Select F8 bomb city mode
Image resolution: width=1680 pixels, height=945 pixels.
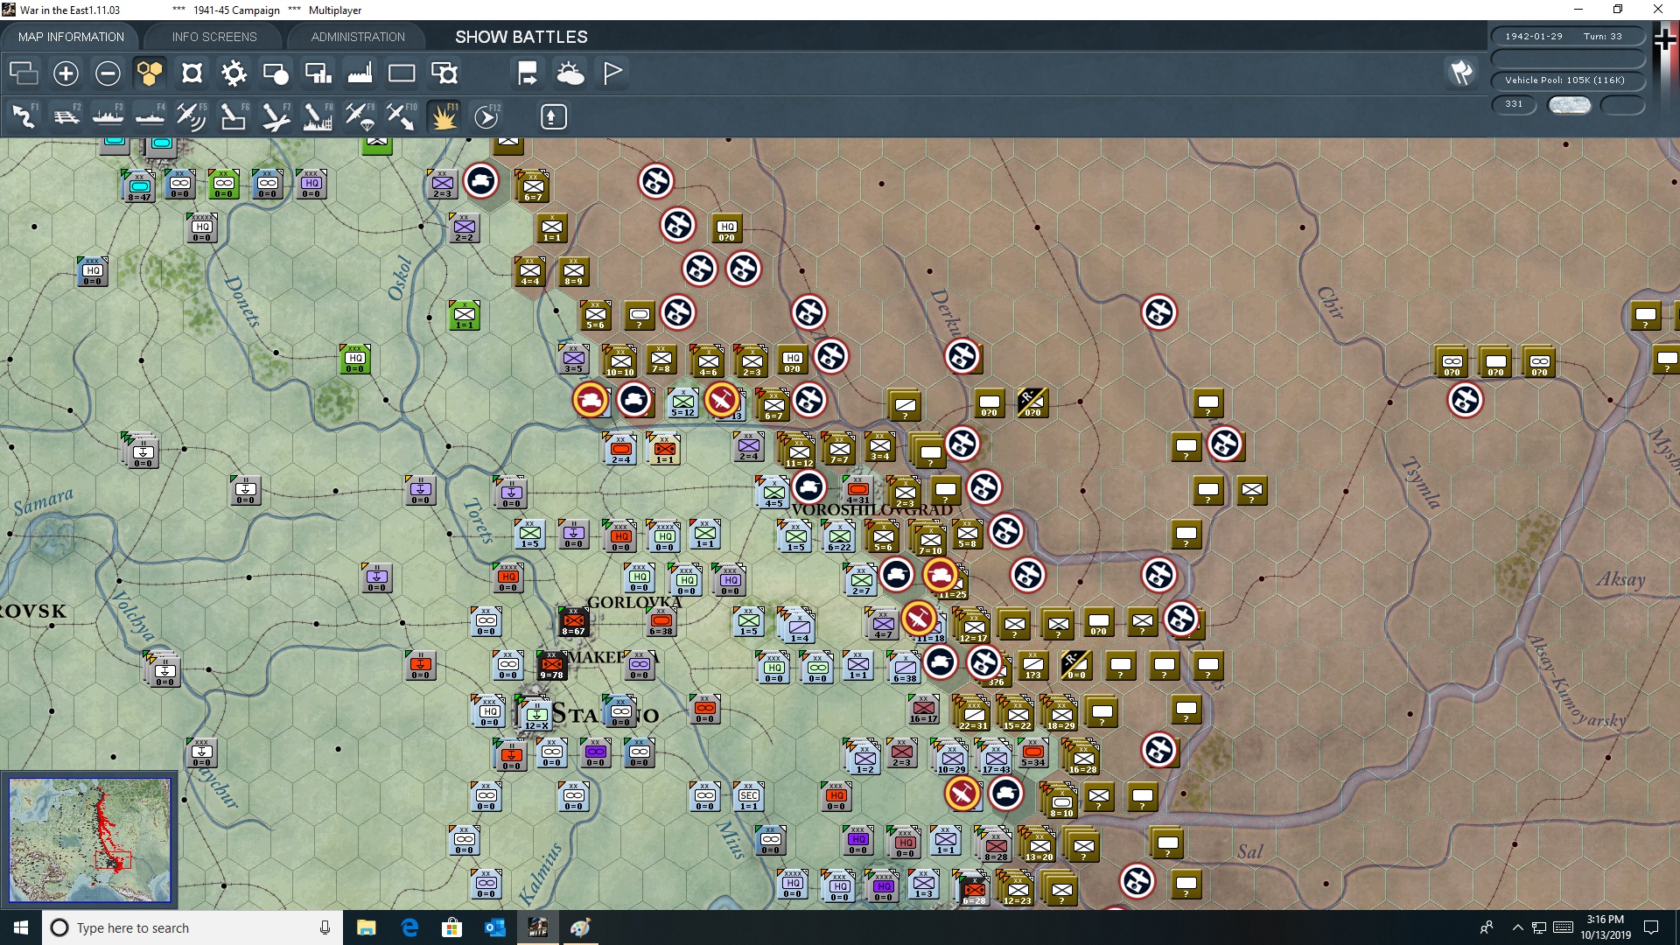coord(317,116)
